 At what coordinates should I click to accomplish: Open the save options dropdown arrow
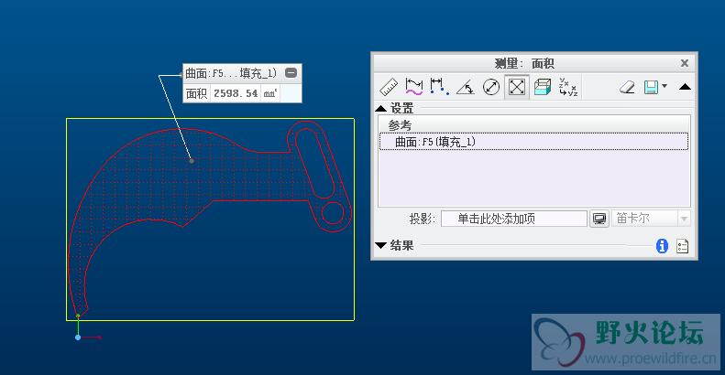(x=665, y=86)
